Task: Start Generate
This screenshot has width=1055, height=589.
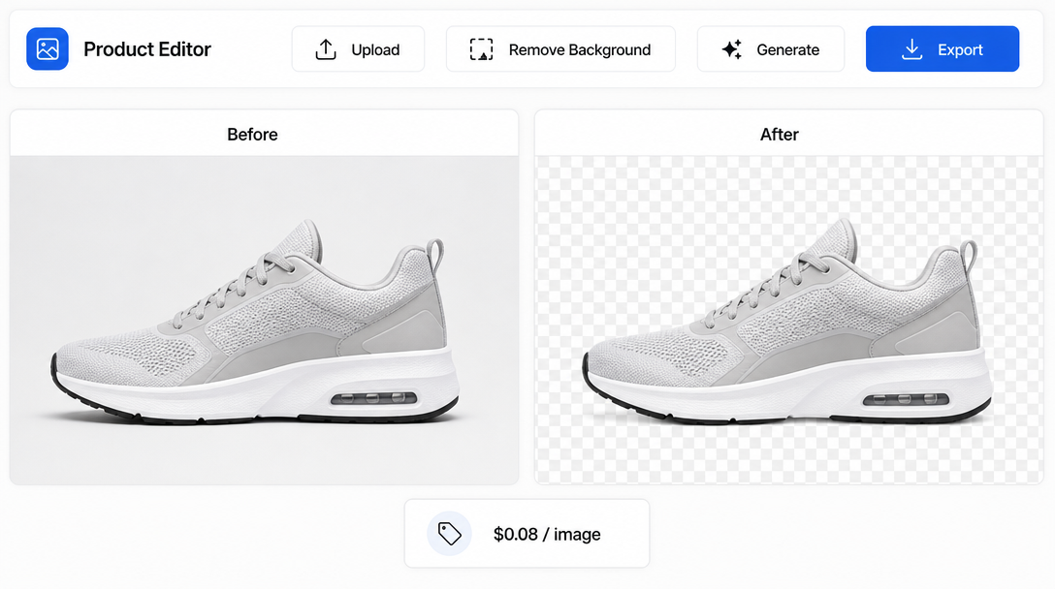Action: (x=770, y=49)
